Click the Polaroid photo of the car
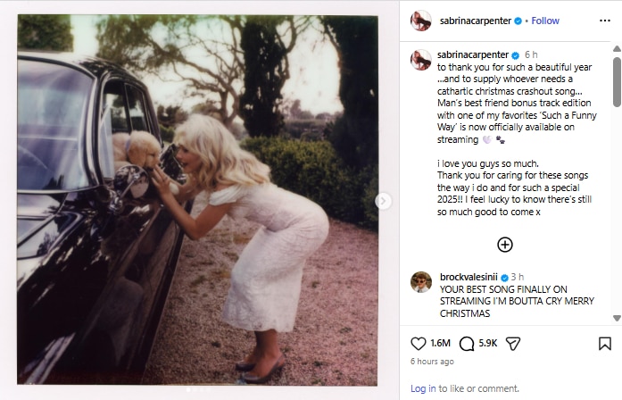Screen dimensions: 622x400 point(196,201)
